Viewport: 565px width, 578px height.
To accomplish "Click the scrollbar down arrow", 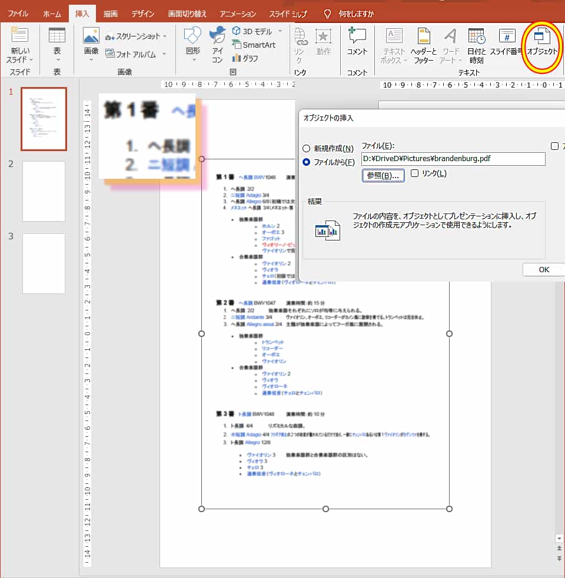I will click(x=559, y=538).
